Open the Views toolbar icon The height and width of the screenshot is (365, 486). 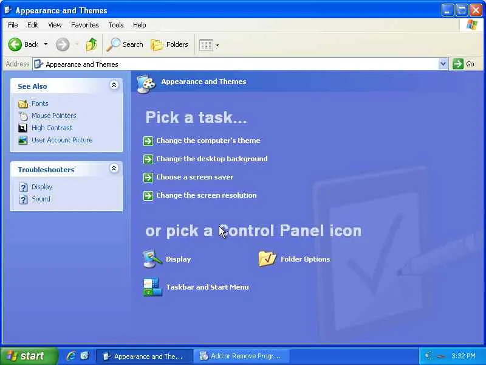point(206,44)
